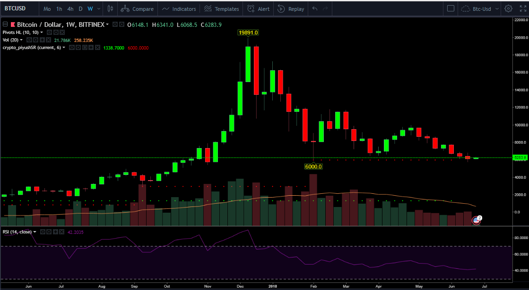Open the Btc-Usd saved layout dropdown

point(496,9)
